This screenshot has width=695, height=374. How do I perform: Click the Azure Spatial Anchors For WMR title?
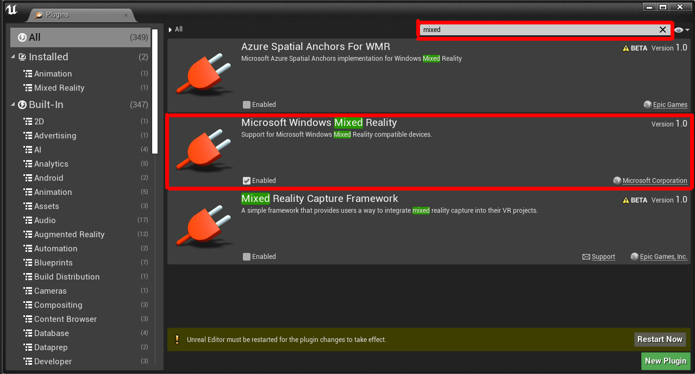point(316,47)
